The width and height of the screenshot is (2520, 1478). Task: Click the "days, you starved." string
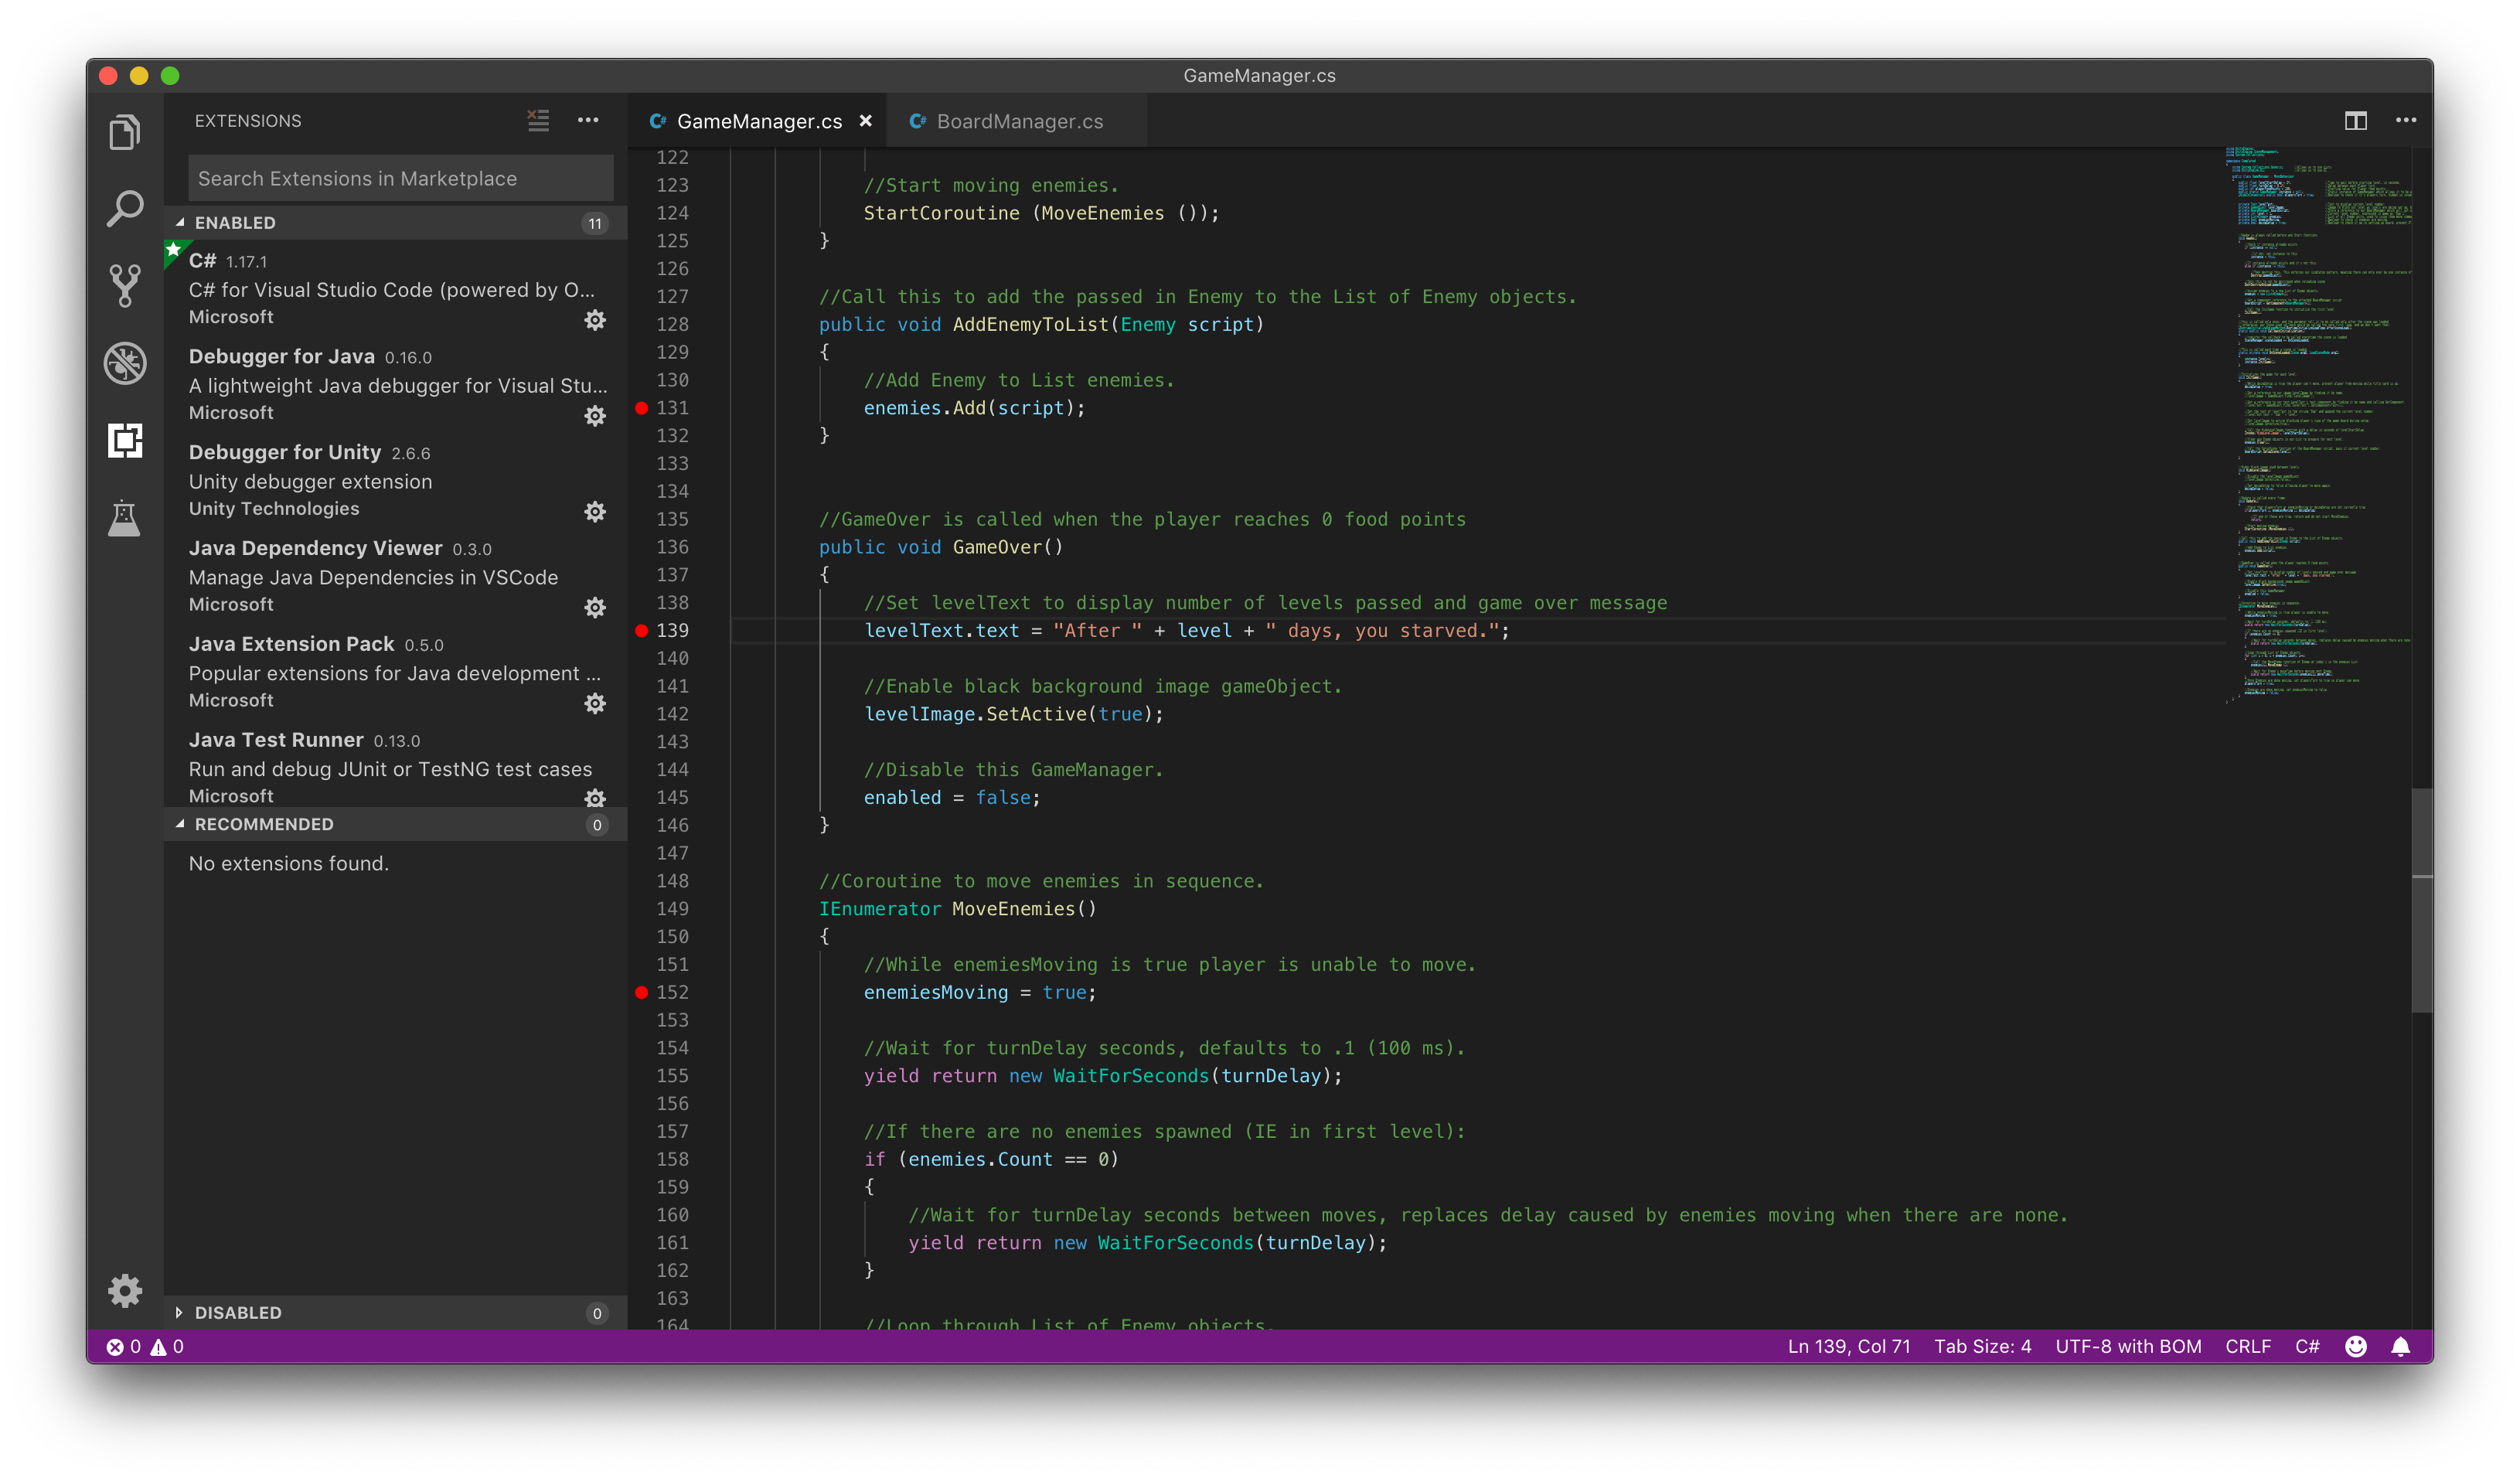(1383, 631)
